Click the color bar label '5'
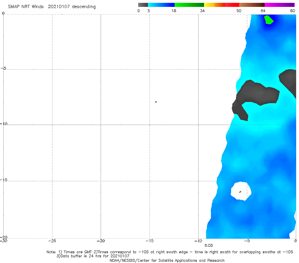299x263 pixels. [x=149, y=11]
